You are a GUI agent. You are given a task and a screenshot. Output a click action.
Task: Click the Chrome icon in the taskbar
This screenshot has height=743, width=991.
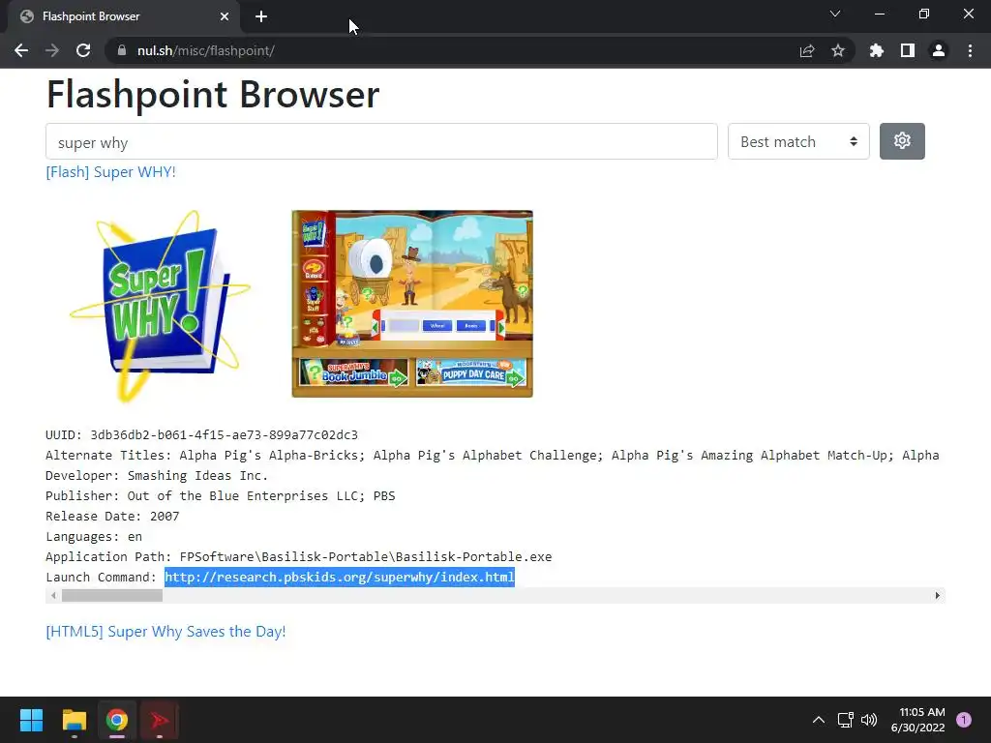[x=117, y=720]
